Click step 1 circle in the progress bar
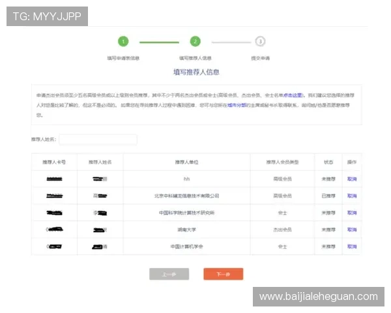Viewport: 391px width, 313px height. point(123,42)
